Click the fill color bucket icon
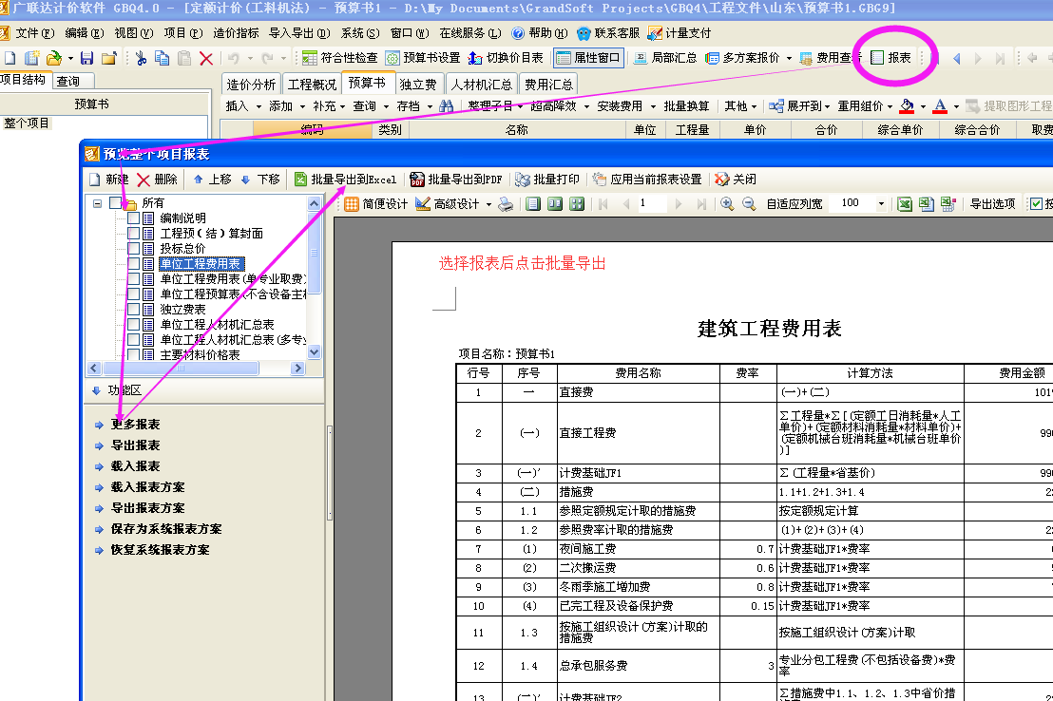The height and width of the screenshot is (701, 1053). [x=908, y=106]
